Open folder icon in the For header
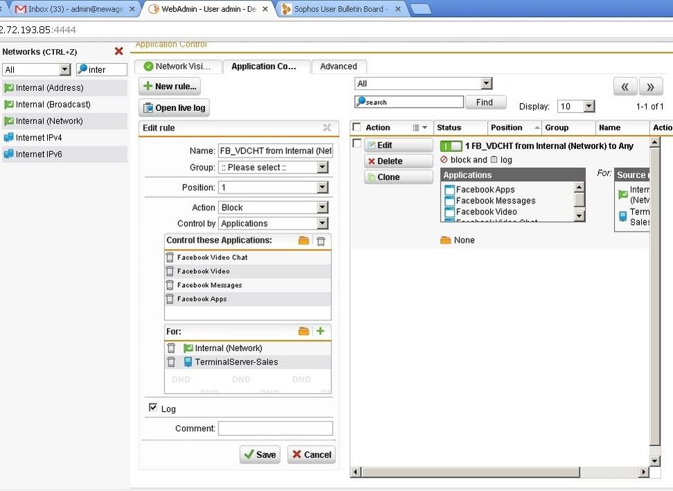Viewport: 673px width, 491px height. pyautogui.click(x=304, y=331)
